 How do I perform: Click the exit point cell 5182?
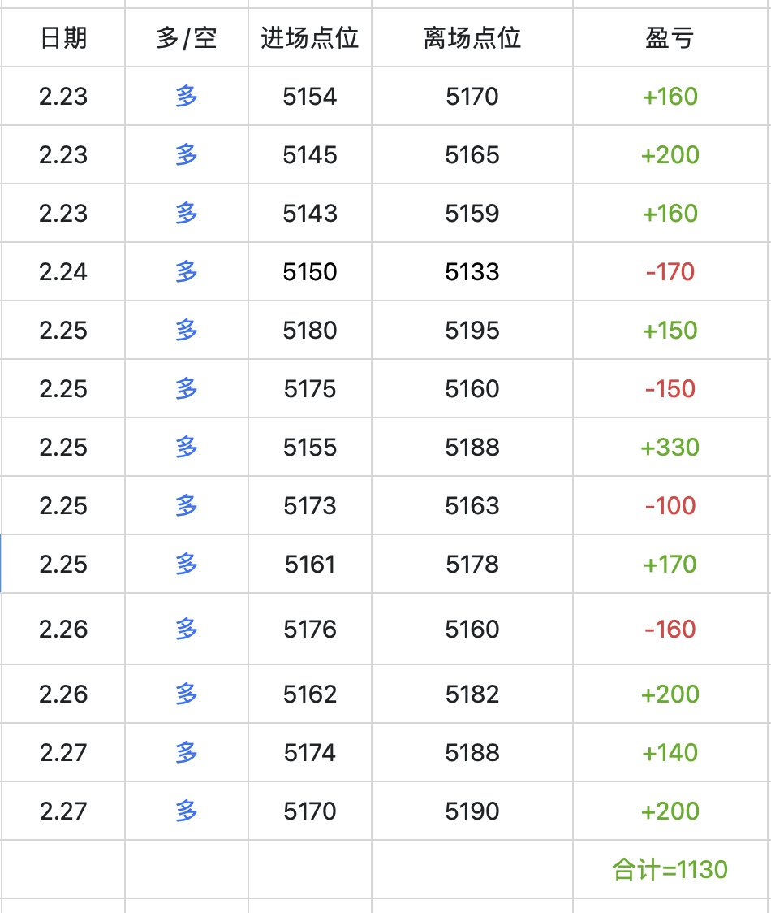click(472, 694)
